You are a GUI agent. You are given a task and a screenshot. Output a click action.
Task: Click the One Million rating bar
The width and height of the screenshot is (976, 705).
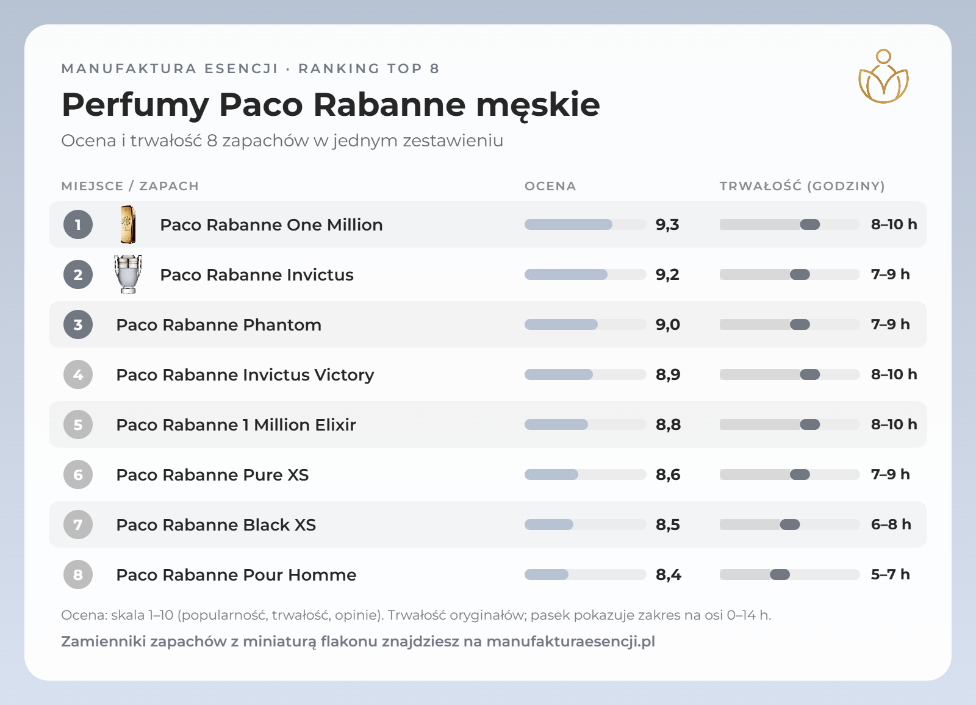click(586, 224)
